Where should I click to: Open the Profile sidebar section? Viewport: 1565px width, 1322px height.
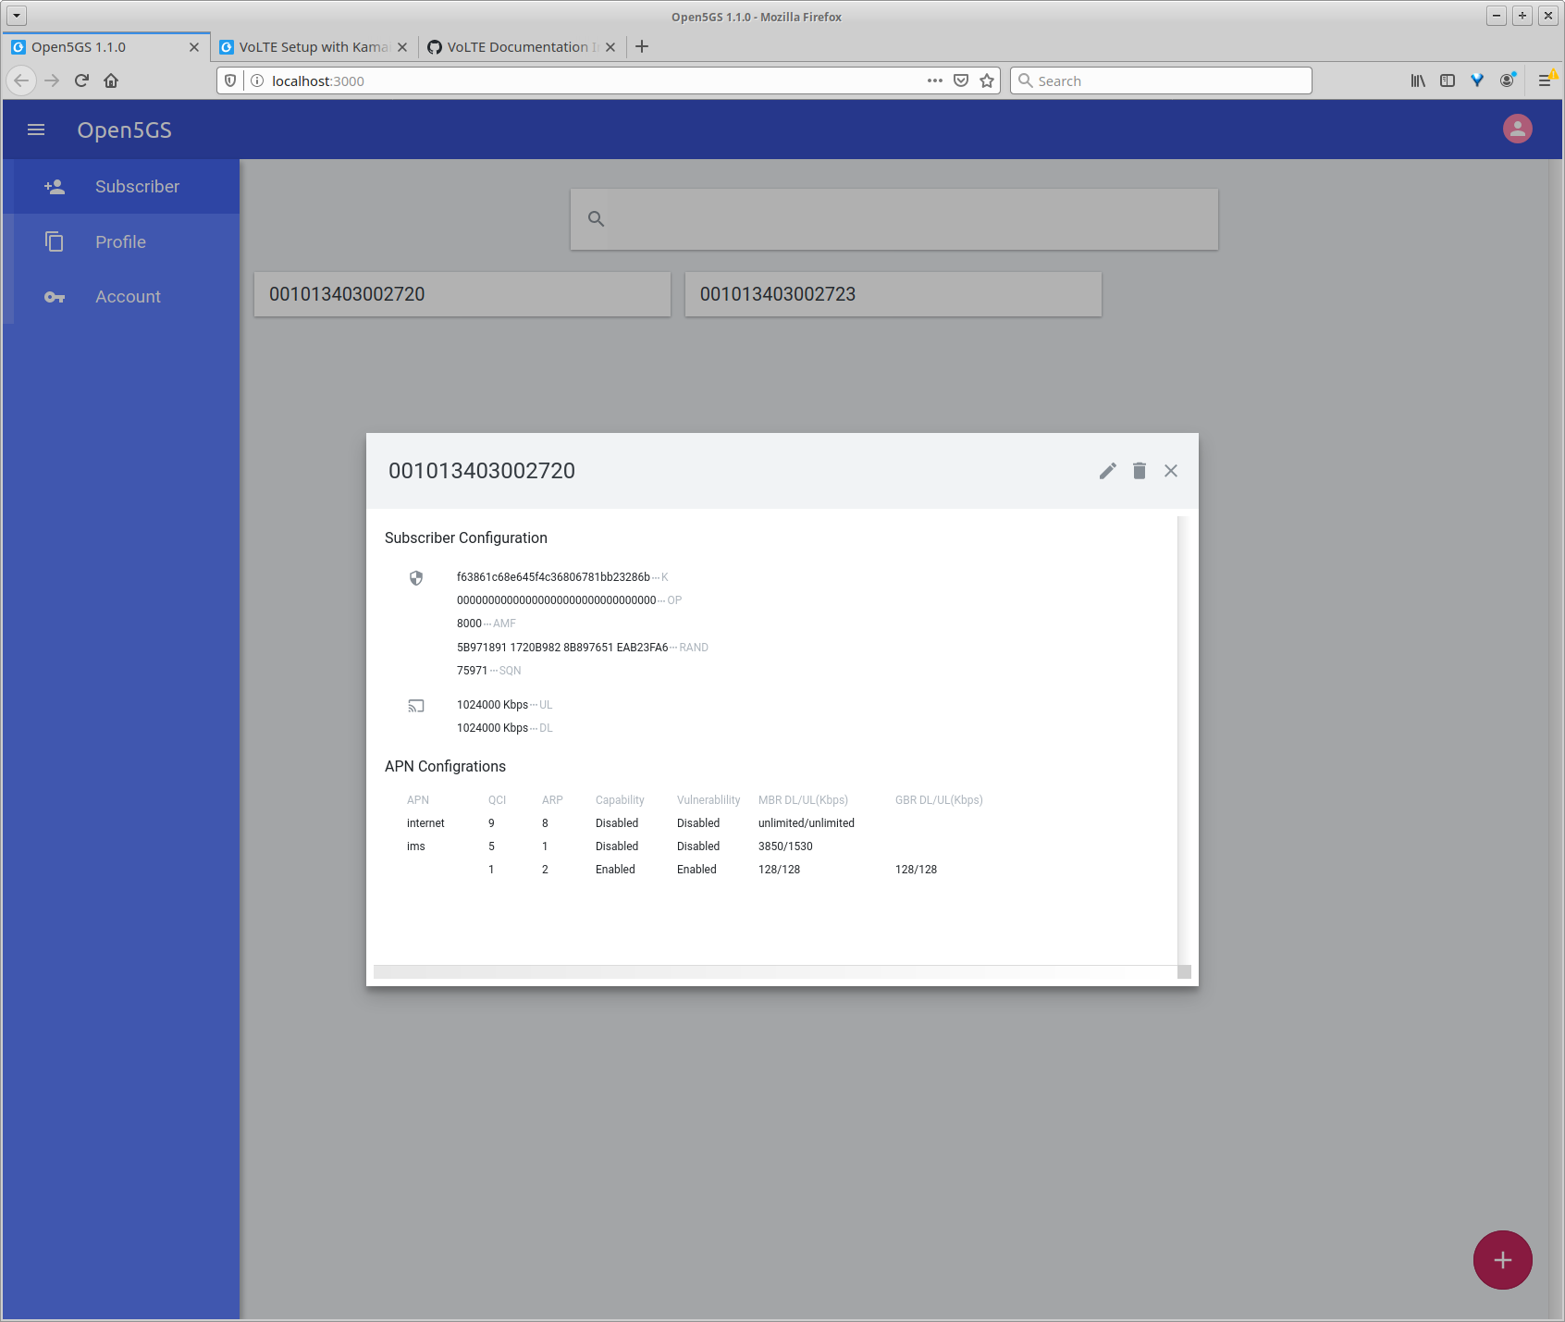121,241
